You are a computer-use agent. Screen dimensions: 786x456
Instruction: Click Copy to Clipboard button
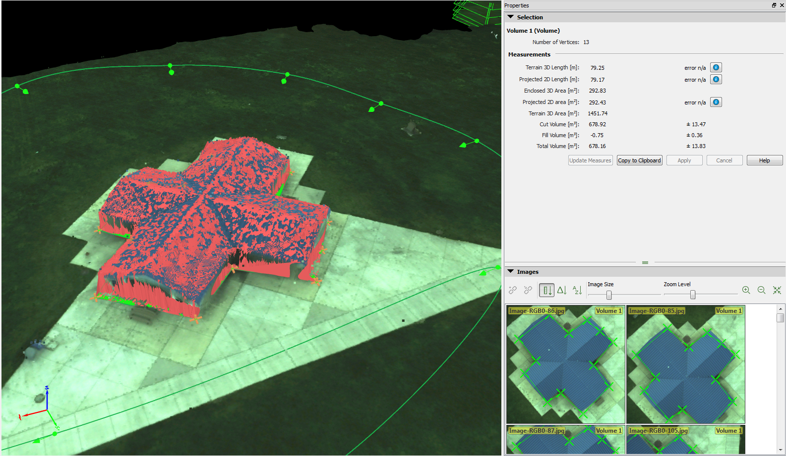pyautogui.click(x=640, y=160)
